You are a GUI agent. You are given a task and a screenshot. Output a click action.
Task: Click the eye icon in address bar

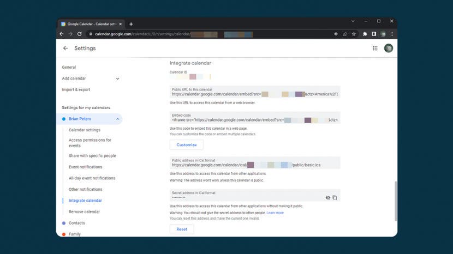pyautogui.click(x=336, y=34)
